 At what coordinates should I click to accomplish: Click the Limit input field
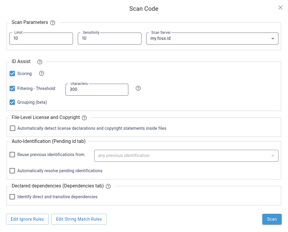pyautogui.click(x=41, y=39)
